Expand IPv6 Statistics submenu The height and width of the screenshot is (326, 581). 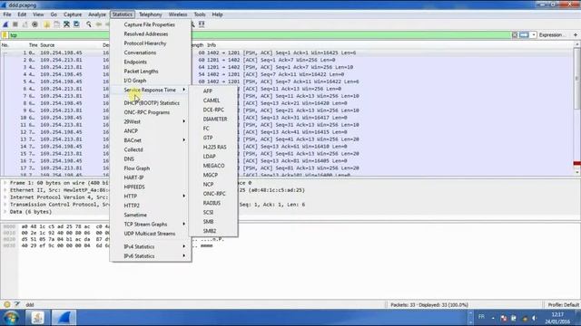pos(151,255)
